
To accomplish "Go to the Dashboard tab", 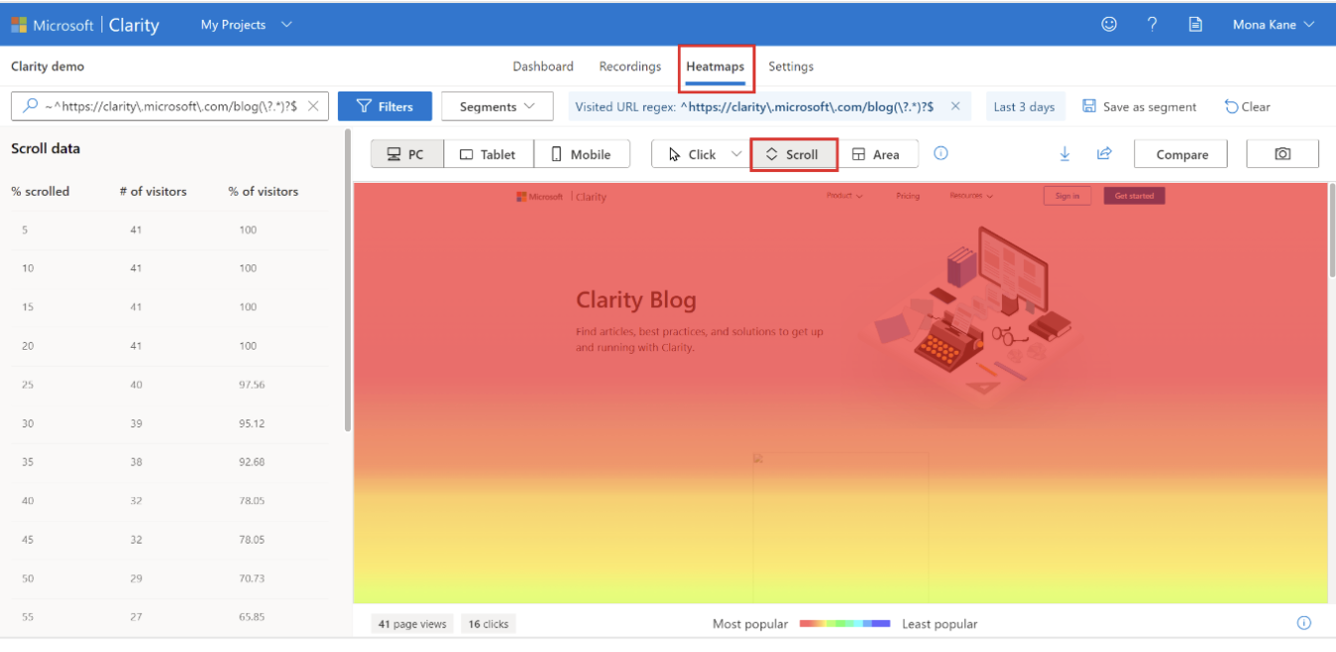I will 543,67.
